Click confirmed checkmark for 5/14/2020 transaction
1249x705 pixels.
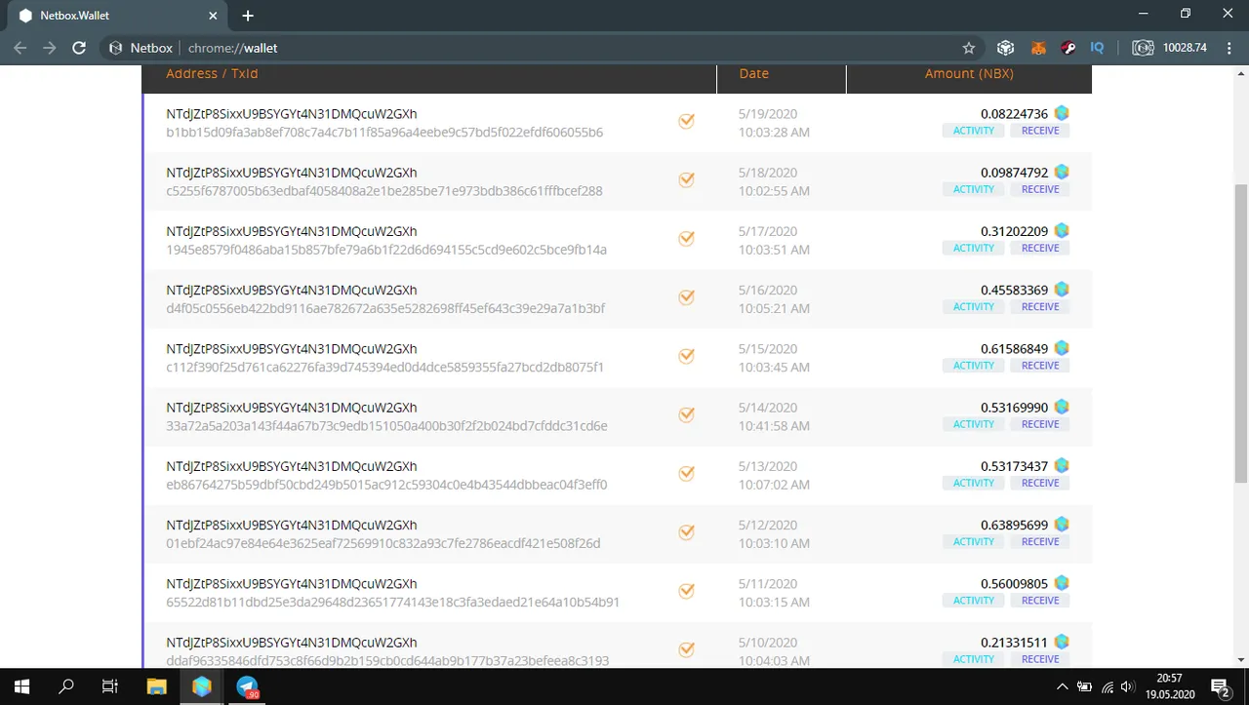(686, 414)
